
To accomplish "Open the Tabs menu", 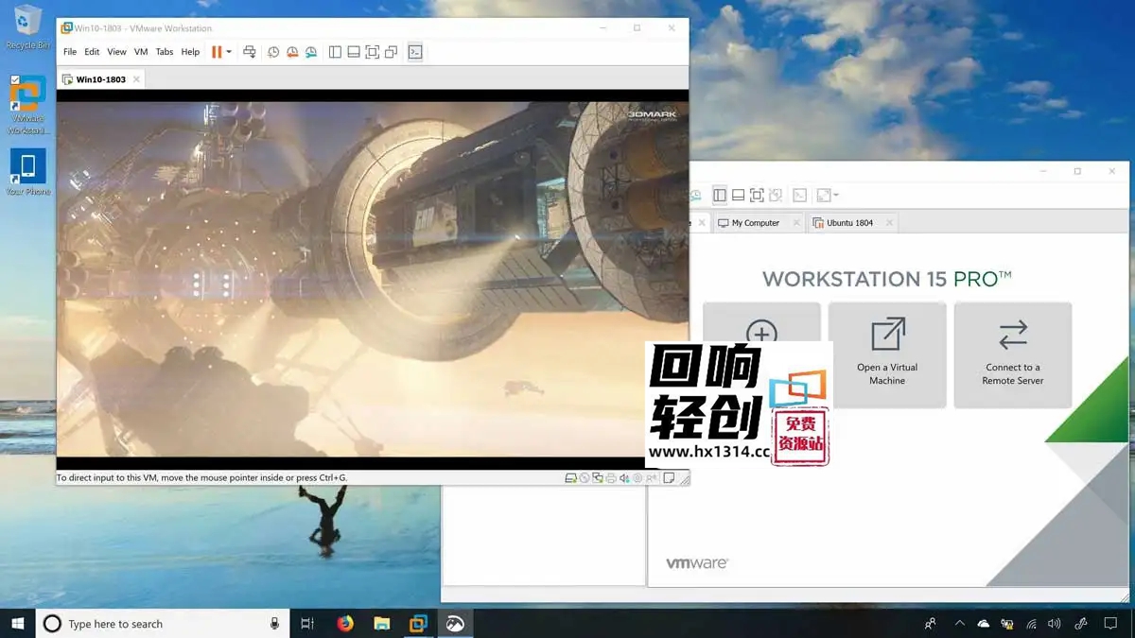I will pyautogui.click(x=165, y=52).
